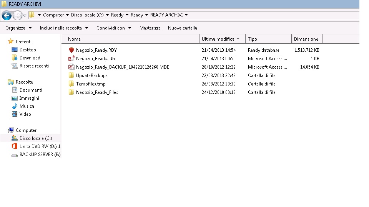Open Video library
This screenshot has height=207, width=369.
(25, 114)
